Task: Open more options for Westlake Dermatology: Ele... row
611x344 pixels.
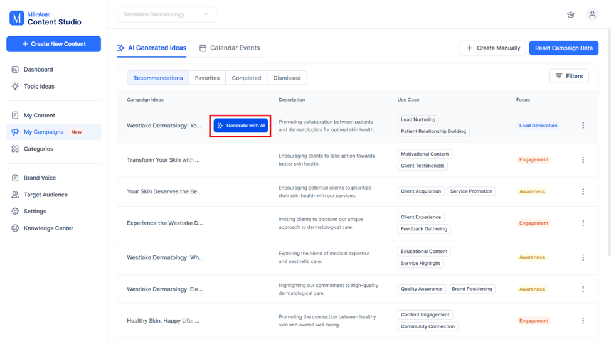Action: [583, 289]
